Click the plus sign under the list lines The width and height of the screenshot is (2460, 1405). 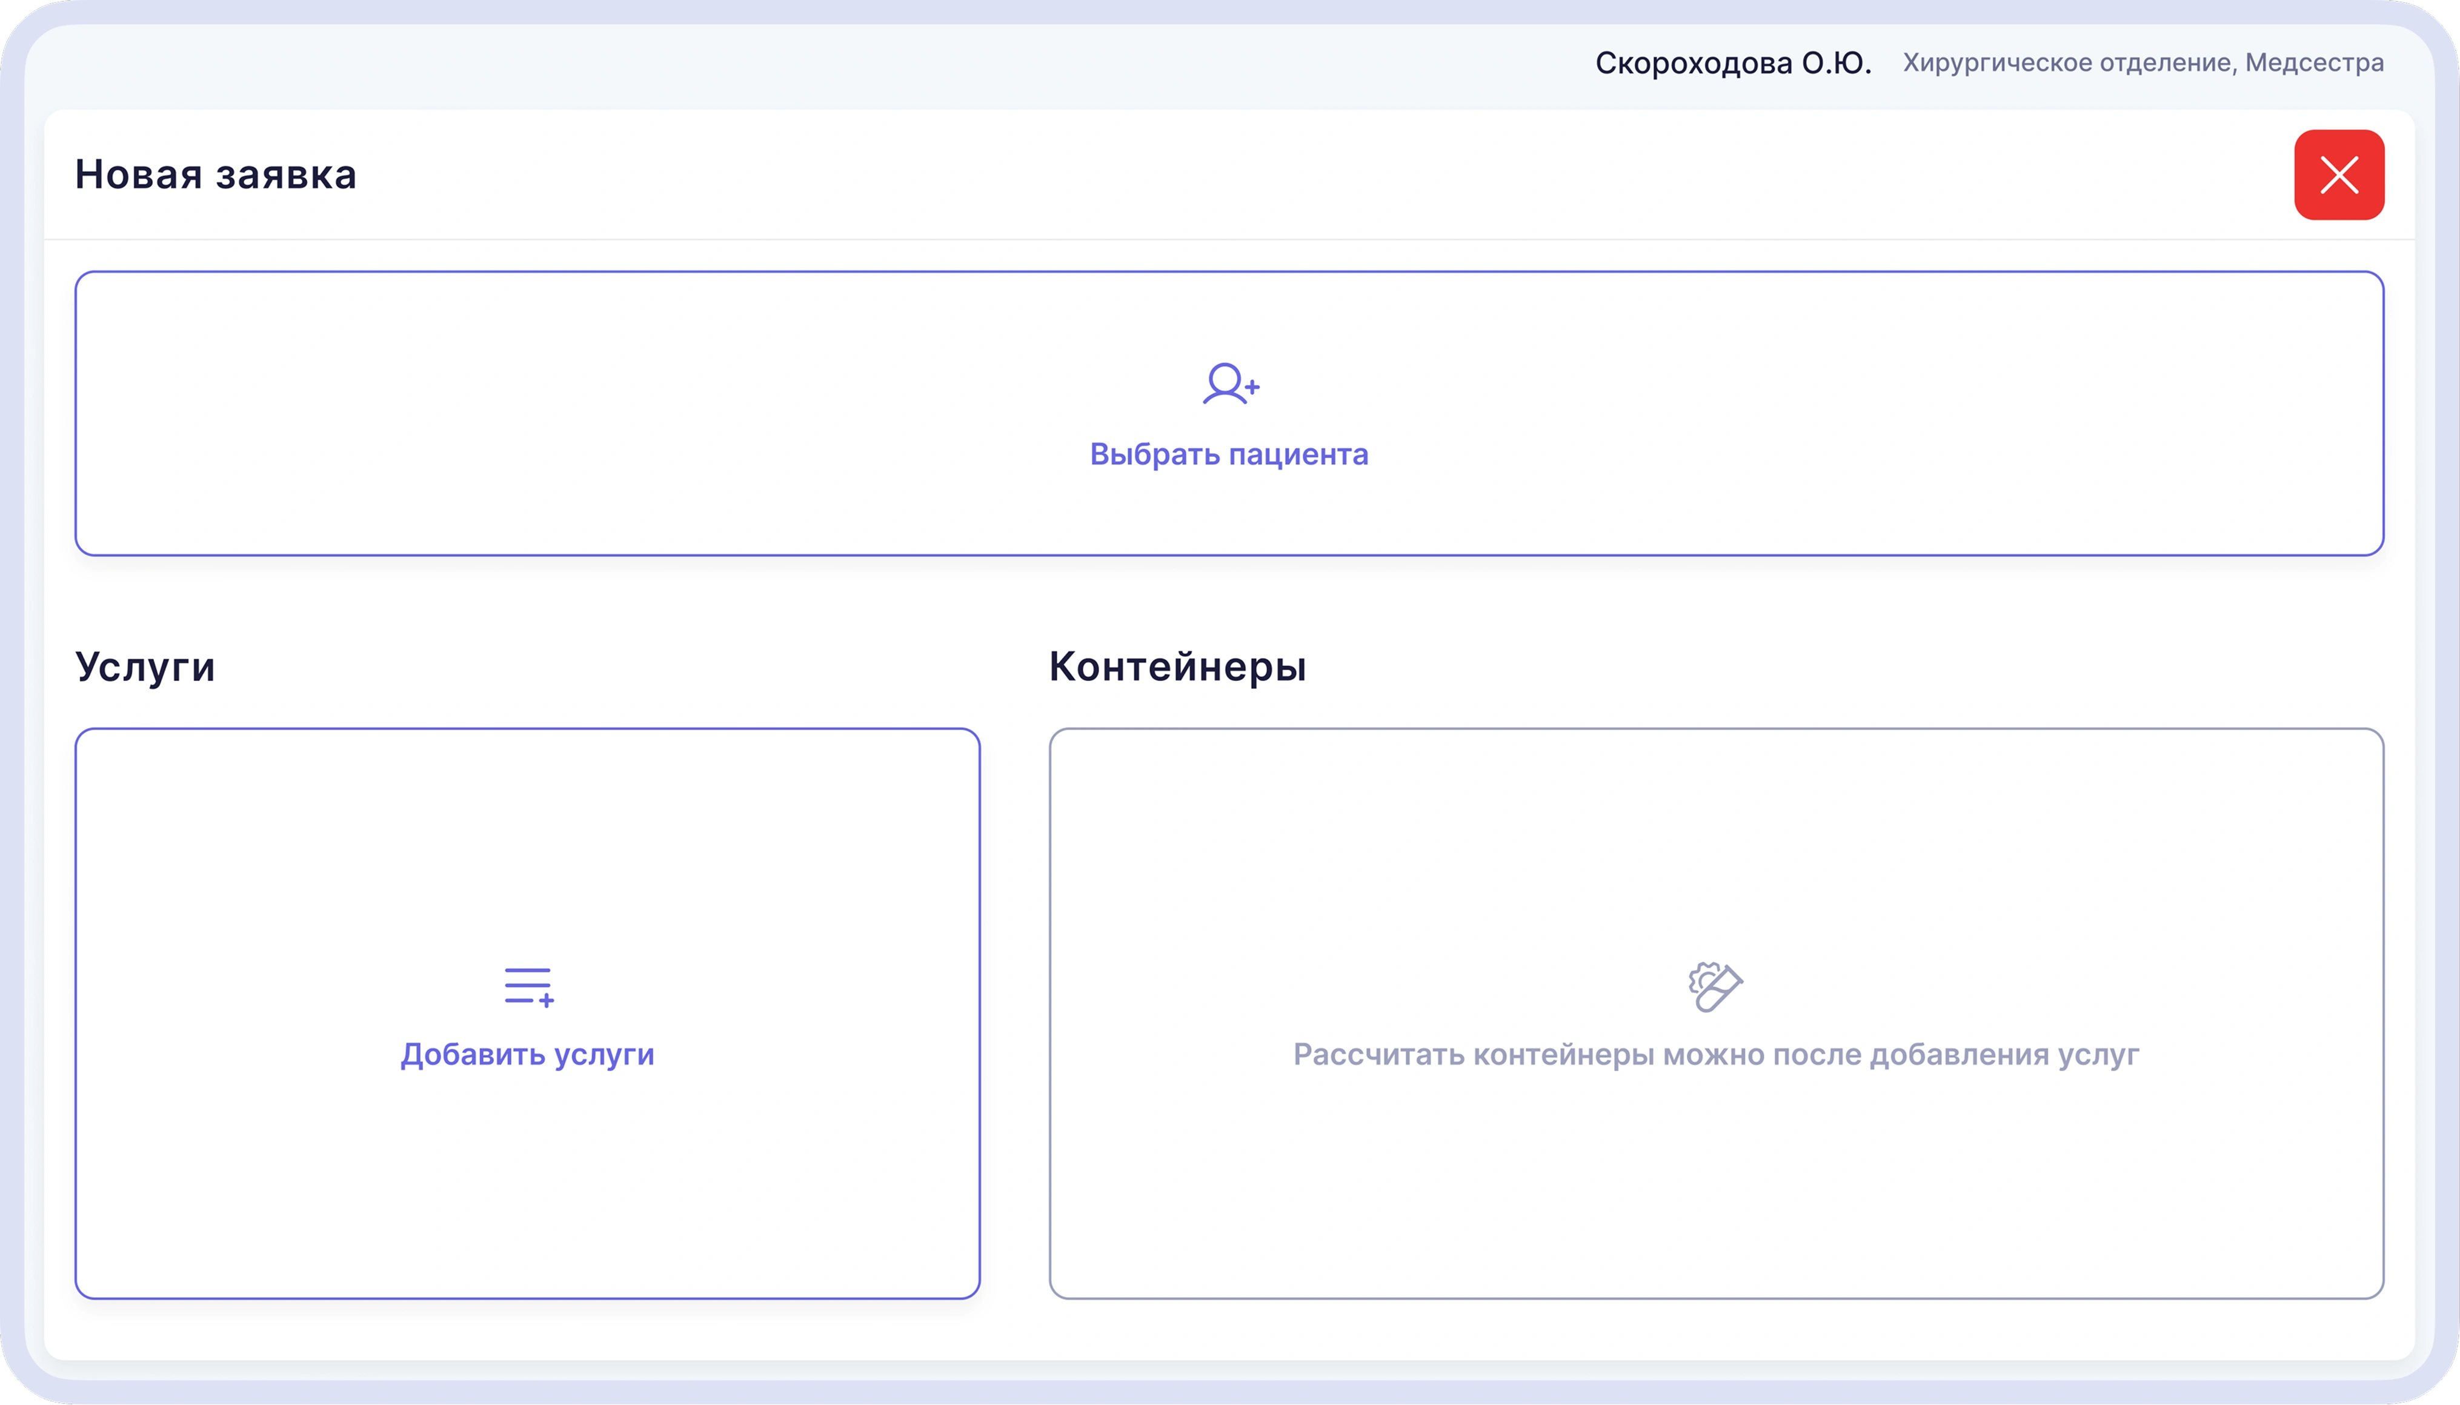point(547,1001)
